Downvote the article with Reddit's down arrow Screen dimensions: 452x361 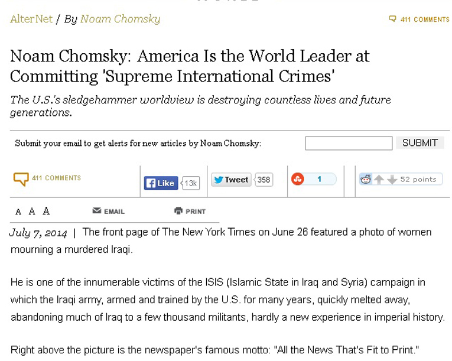[392, 180]
